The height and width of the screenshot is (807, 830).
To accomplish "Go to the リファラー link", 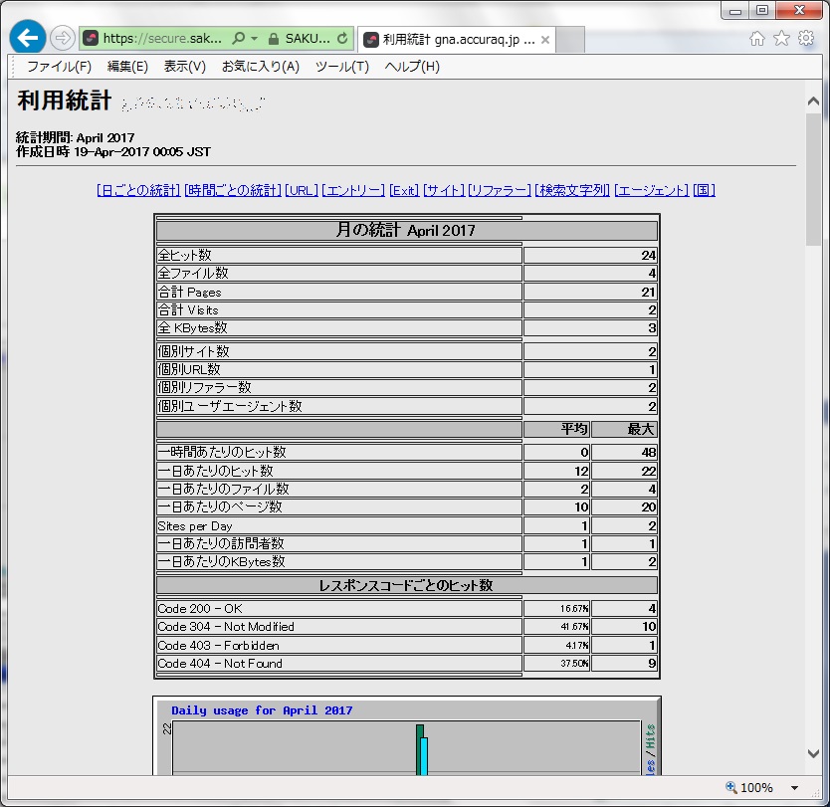I will tap(499, 190).
